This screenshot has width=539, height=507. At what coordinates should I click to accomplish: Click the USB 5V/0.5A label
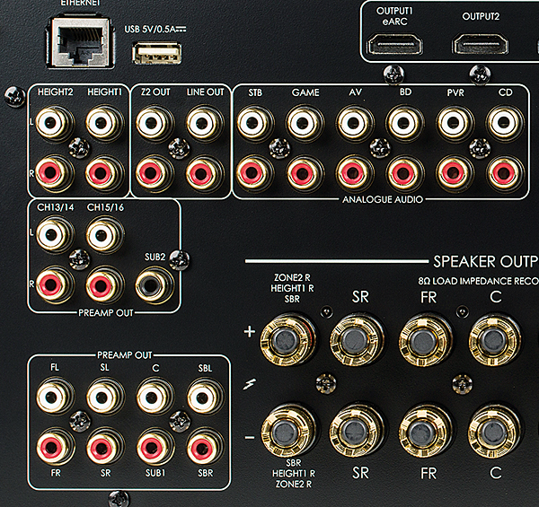pyautogui.click(x=155, y=30)
